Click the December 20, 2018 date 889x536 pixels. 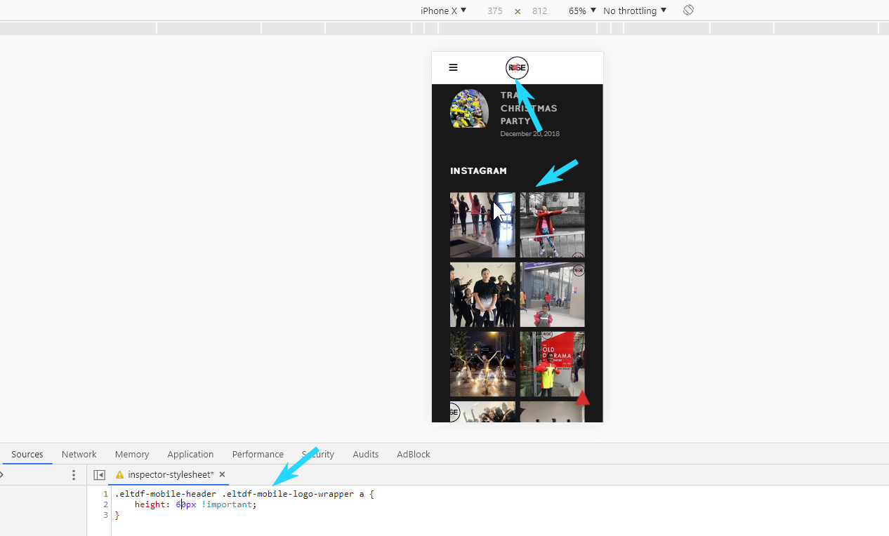[530, 134]
